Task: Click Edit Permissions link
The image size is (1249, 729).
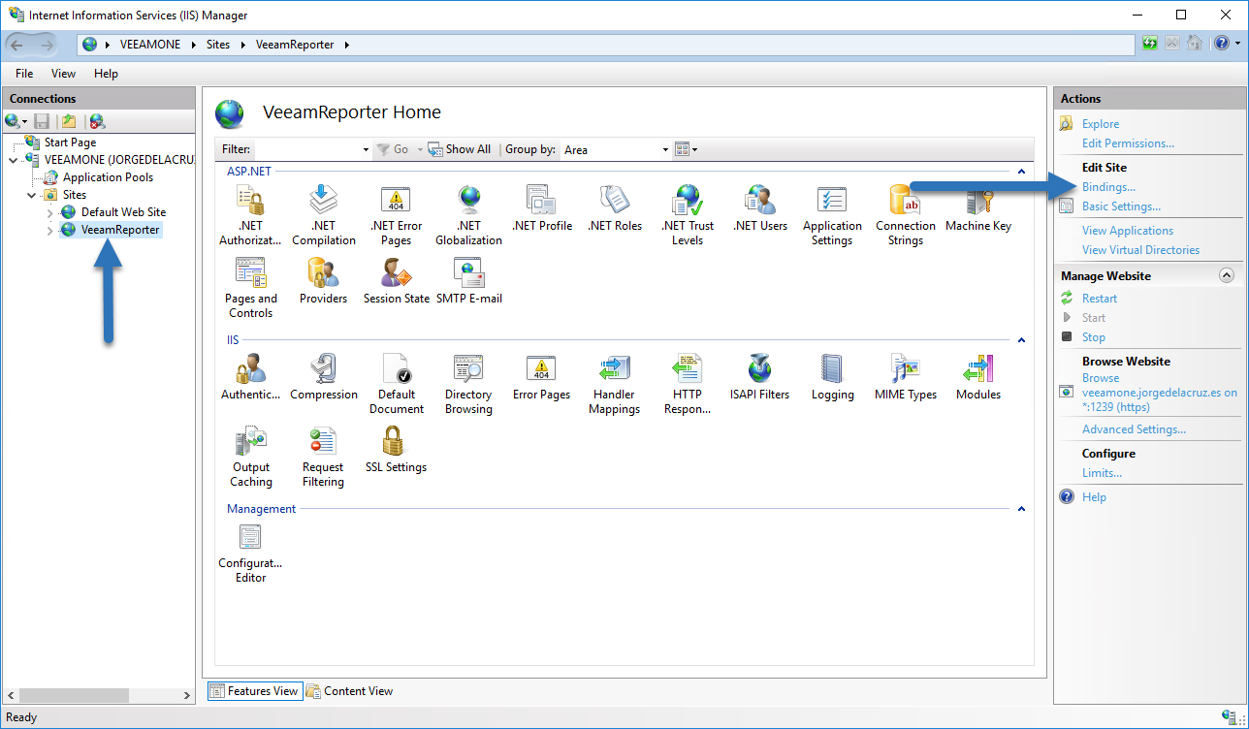Action: [1128, 143]
